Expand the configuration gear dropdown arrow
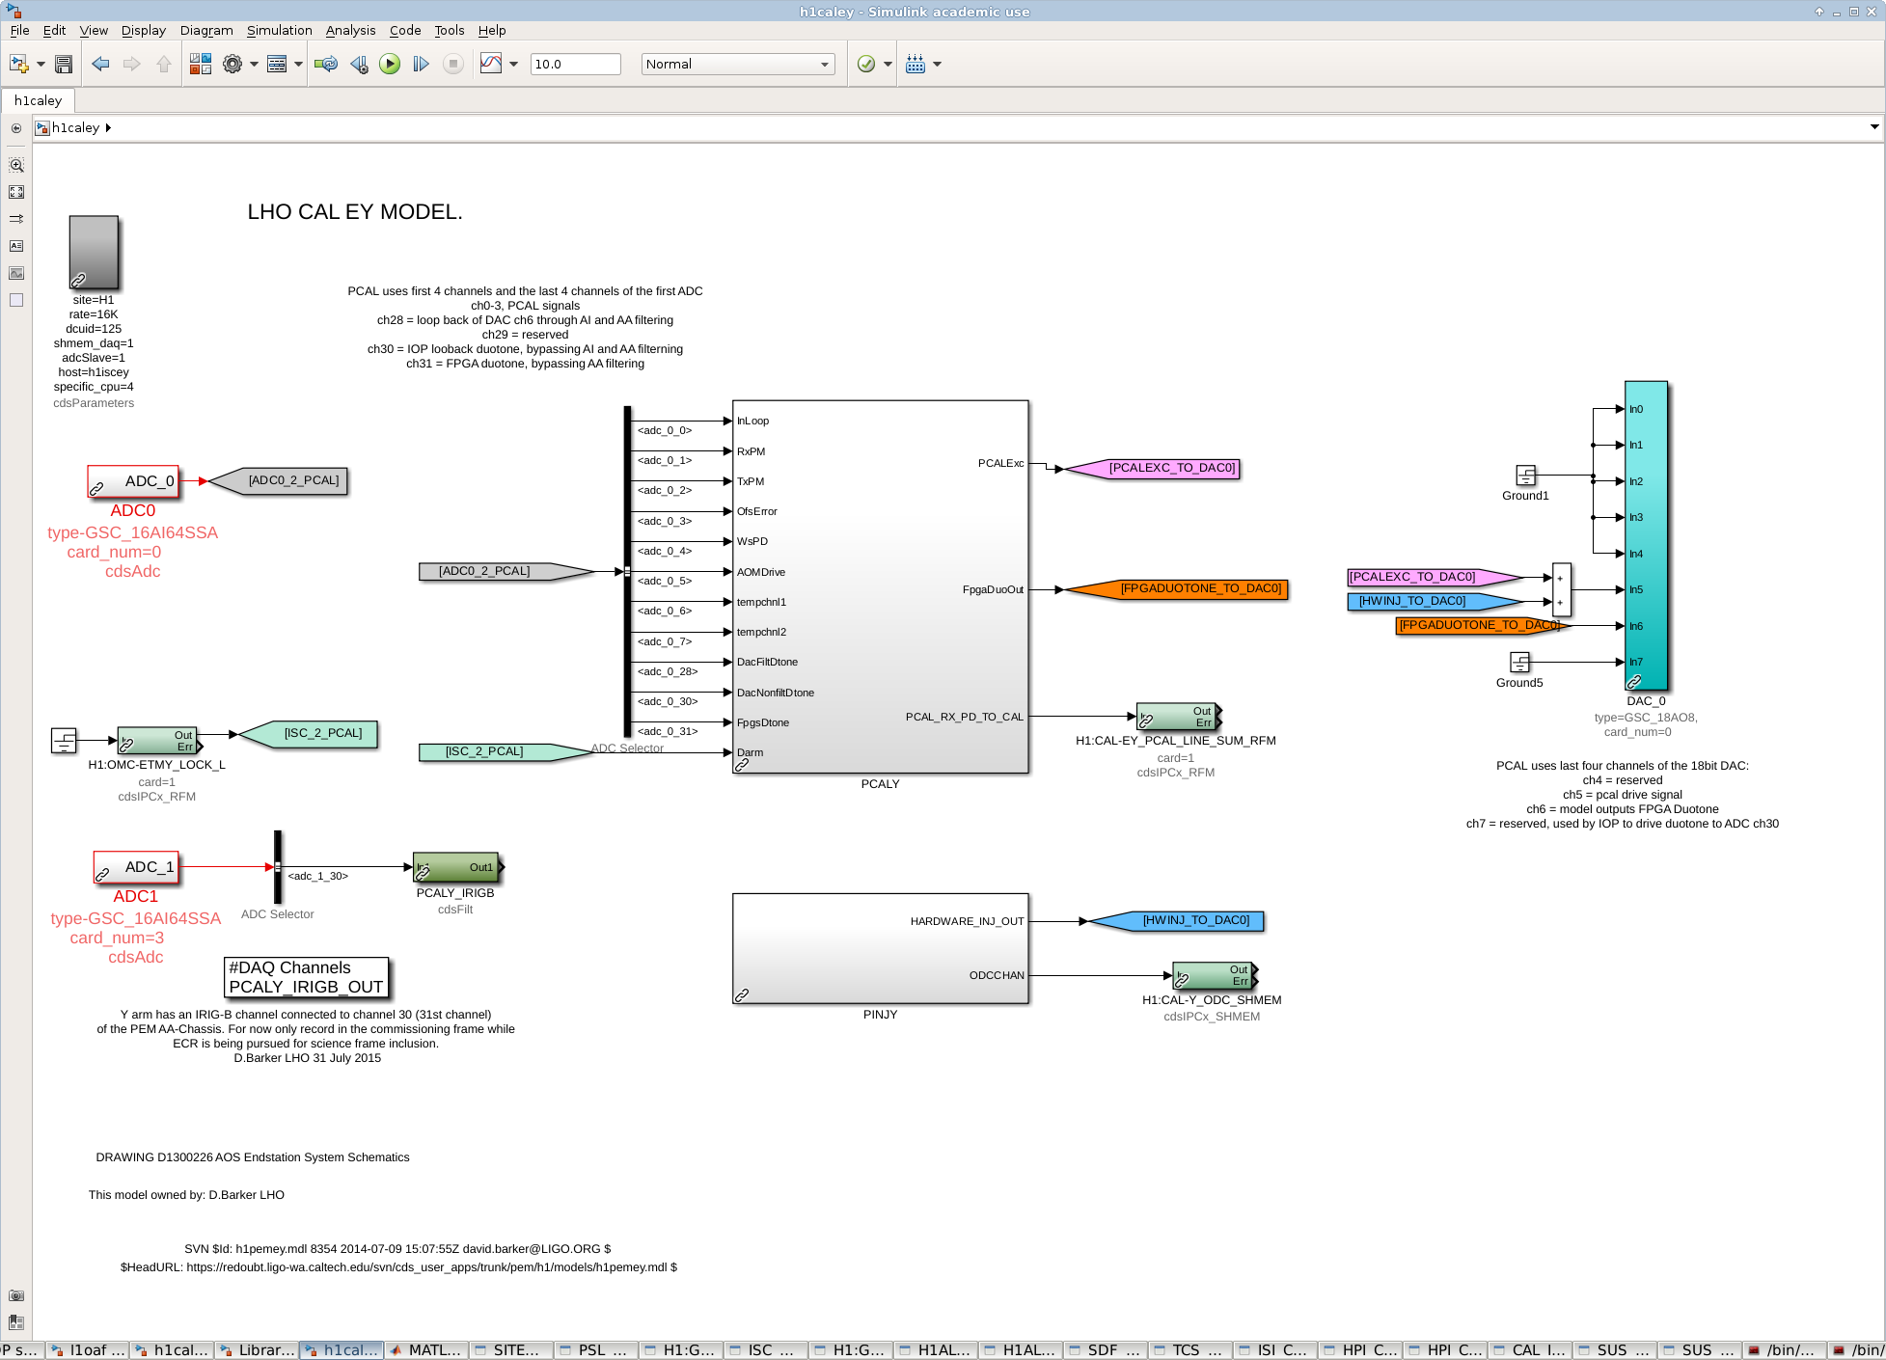 click(254, 64)
